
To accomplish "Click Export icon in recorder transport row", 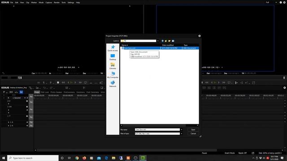I will [x=253, y=83].
